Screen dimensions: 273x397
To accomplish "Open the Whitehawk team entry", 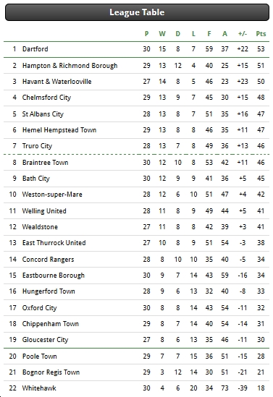I will [x=39, y=388].
